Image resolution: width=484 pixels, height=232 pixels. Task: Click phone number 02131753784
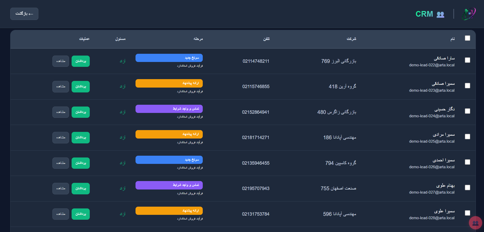coord(256,214)
